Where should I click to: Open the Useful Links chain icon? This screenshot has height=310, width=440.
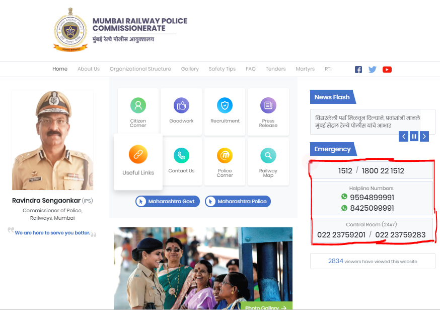tap(138, 154)
